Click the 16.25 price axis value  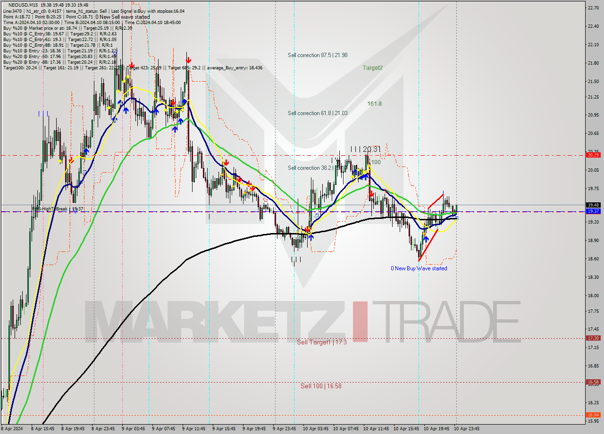[x=593, y=402]
